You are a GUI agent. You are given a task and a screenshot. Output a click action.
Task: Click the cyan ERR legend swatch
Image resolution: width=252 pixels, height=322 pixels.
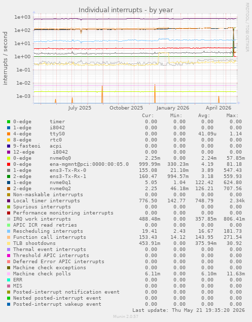pos(9,280)
